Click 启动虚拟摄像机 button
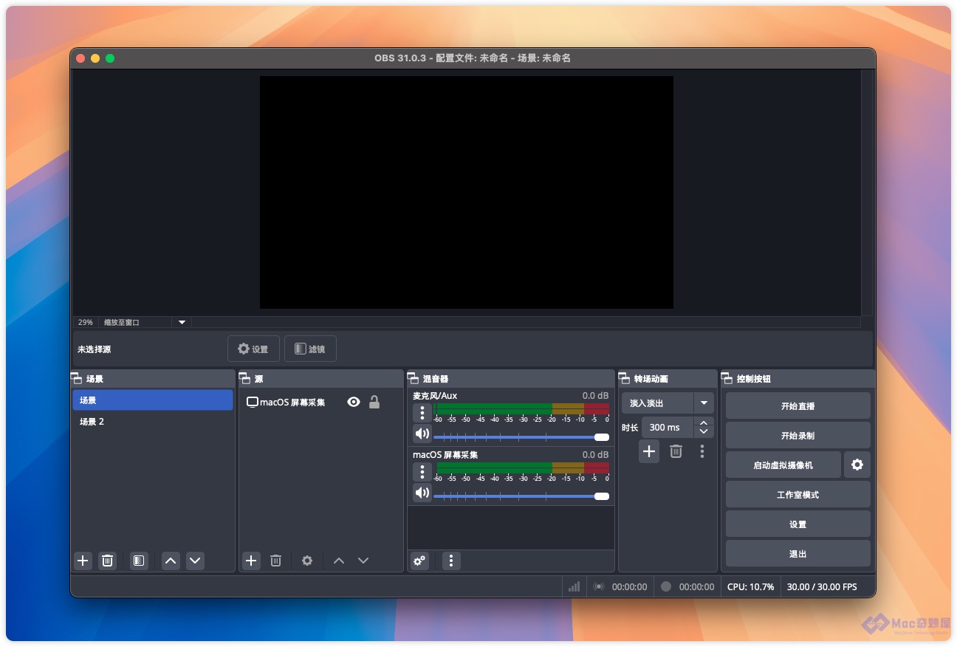Screen dimensions: 957x647 (783, 465)
